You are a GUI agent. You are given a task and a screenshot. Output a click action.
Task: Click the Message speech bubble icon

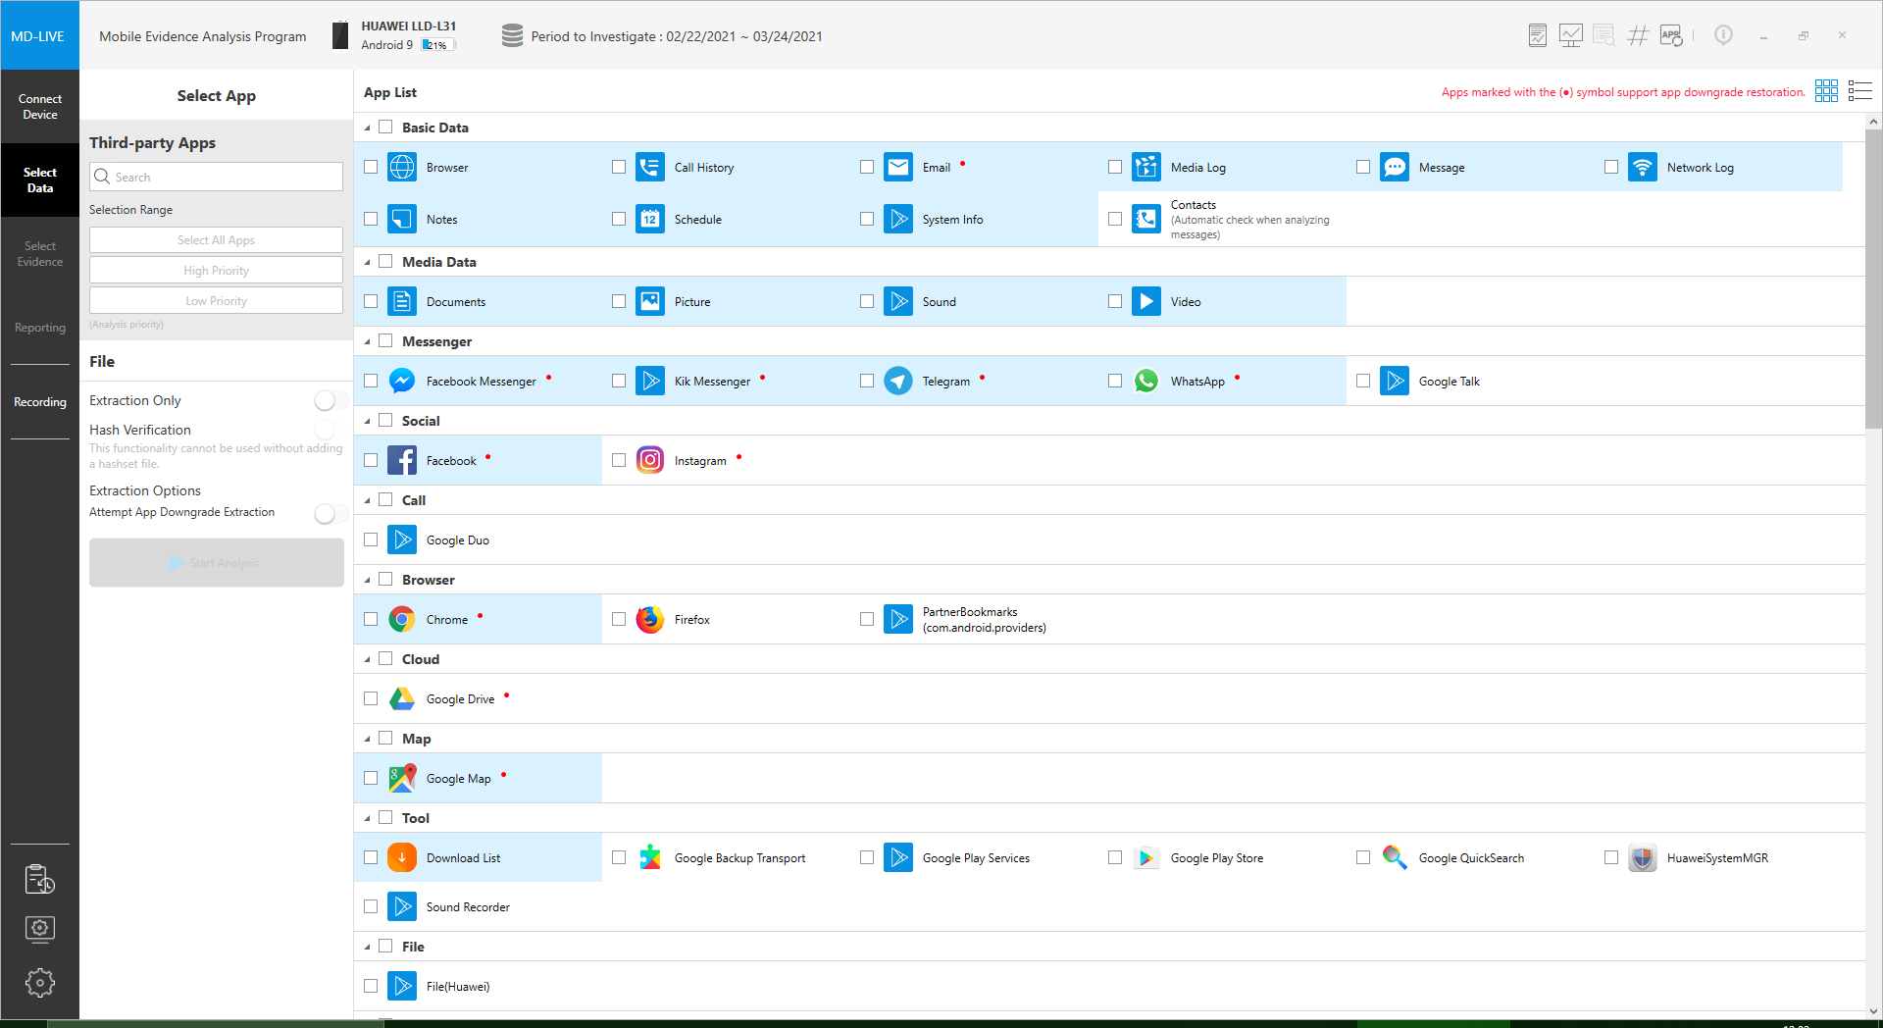point(1395,167)
